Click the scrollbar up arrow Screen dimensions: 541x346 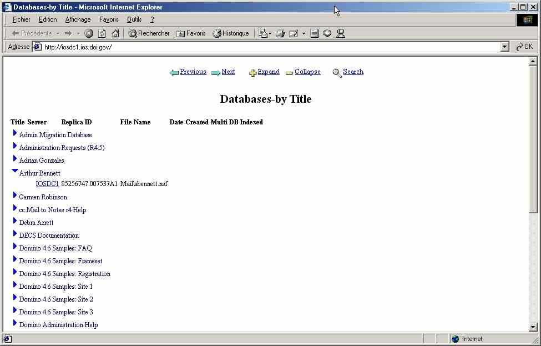click(533, 62)
